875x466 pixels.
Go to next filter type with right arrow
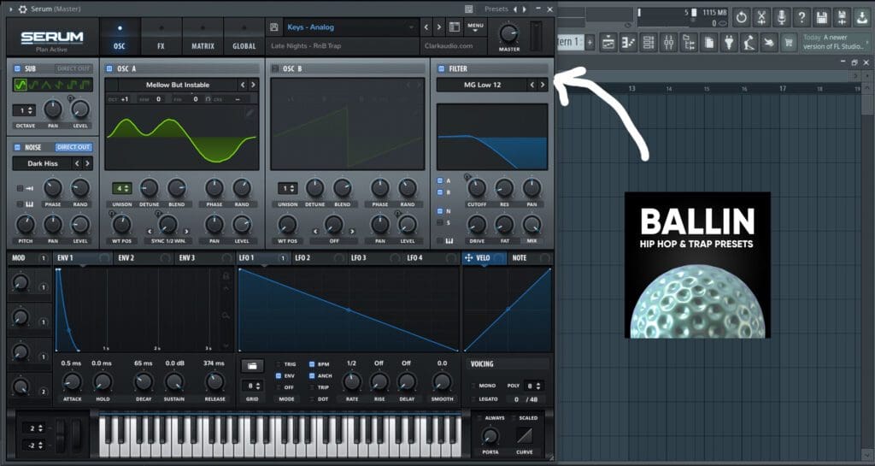543,85
